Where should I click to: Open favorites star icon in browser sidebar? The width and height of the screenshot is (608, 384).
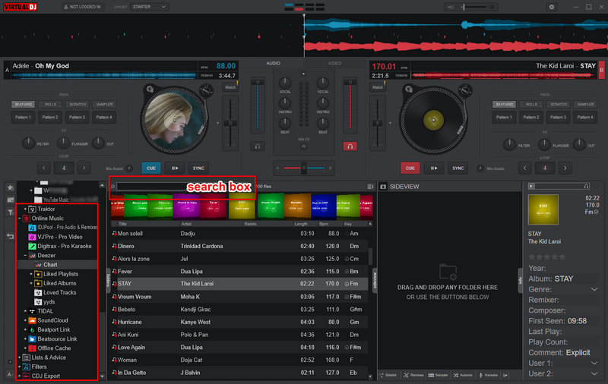11,187
